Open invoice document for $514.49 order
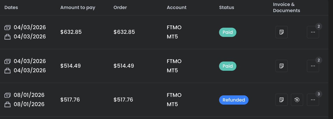Viewport: 333px width, 119px height. 281,66
